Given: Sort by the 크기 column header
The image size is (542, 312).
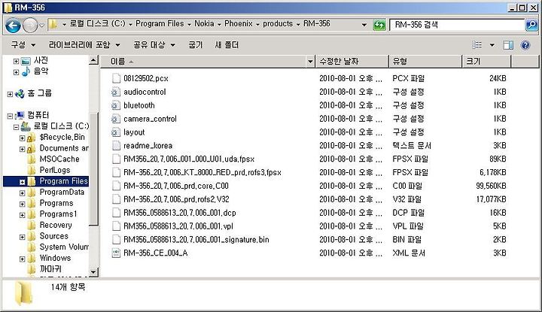Looking at the screenshot, I should coord(487,62).
